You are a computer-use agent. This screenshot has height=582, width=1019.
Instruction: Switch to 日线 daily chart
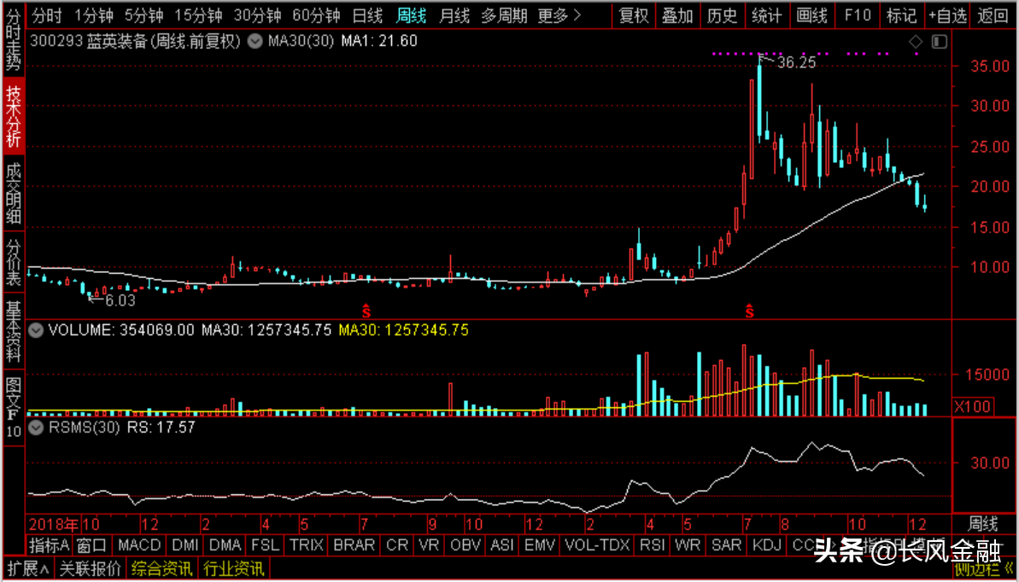pos(368,15)
